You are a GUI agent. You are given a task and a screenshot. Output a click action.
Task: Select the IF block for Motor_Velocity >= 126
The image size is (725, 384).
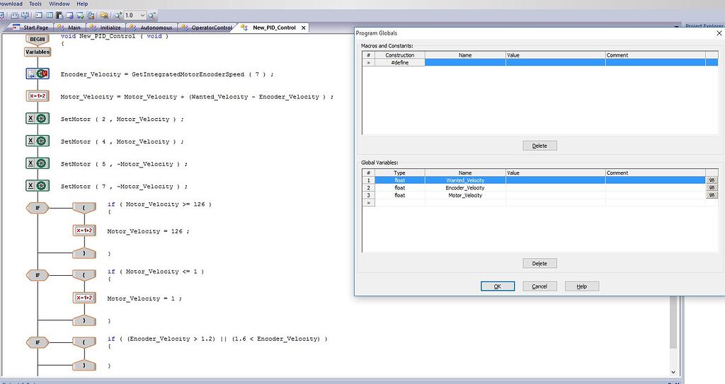(37, 208)
